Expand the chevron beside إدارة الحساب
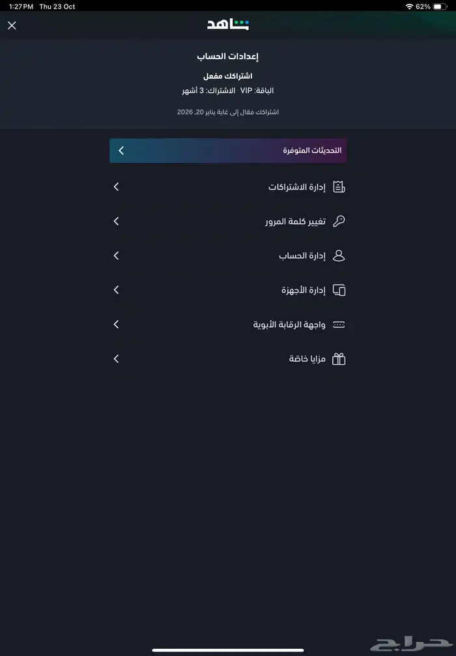Image resolution: width=456 pixels, height=656 pixels. pyautogui.click(x=116, y=255)
